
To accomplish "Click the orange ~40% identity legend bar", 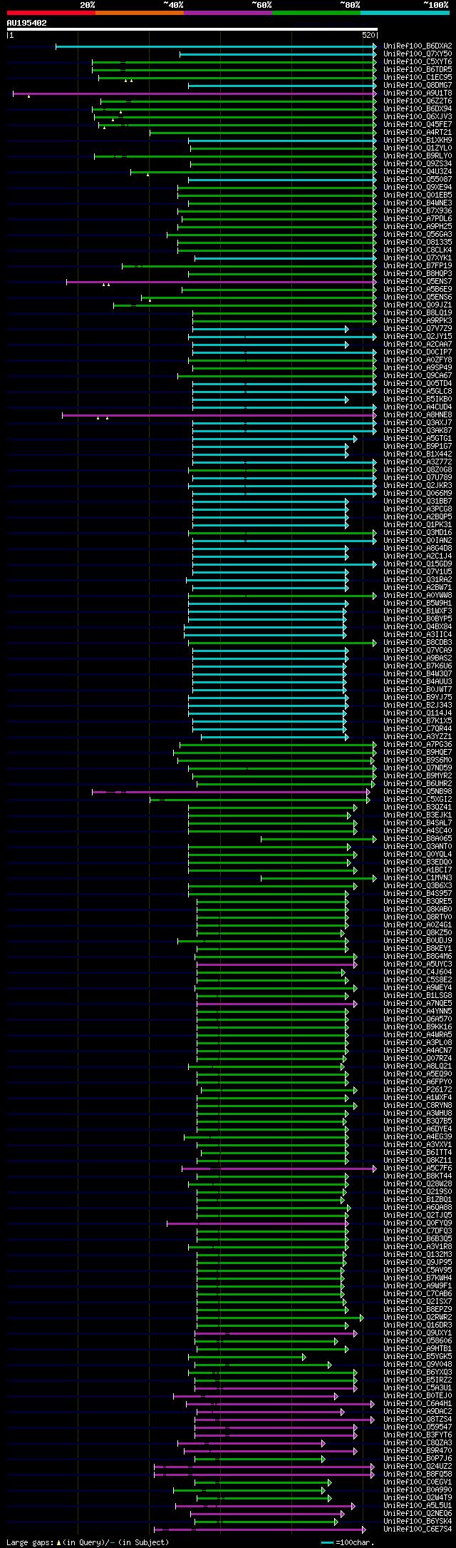I will tap(139, 13).
